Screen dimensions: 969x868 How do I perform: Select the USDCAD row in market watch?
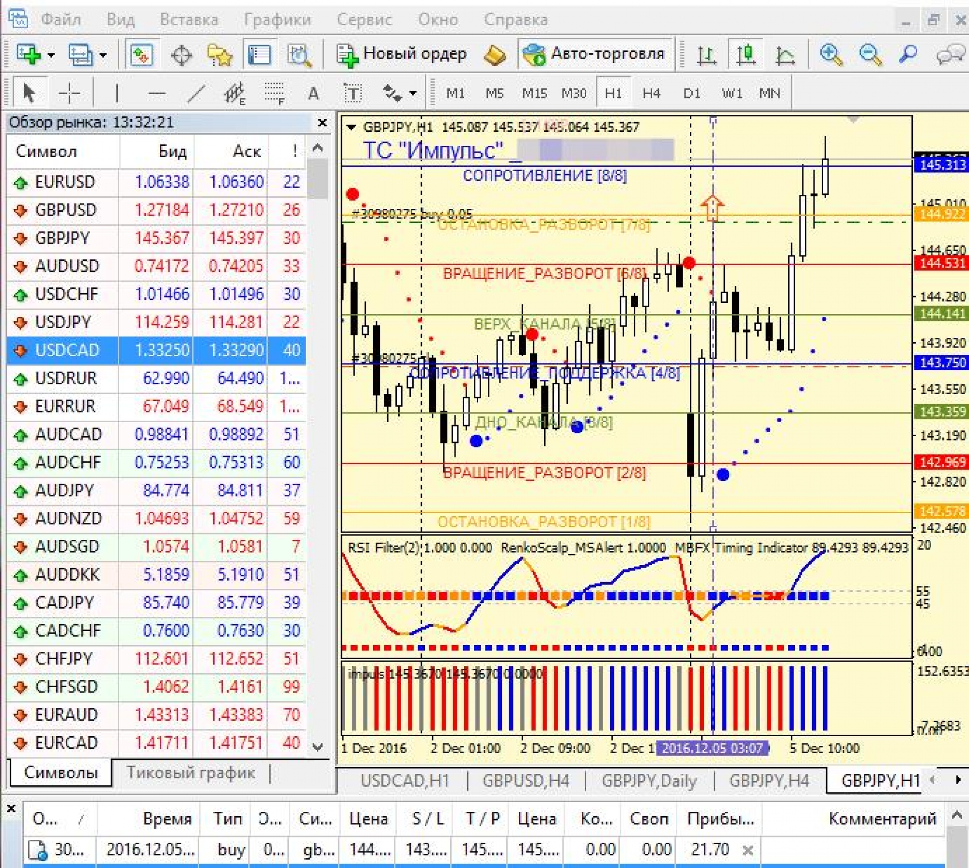[67, 350]
